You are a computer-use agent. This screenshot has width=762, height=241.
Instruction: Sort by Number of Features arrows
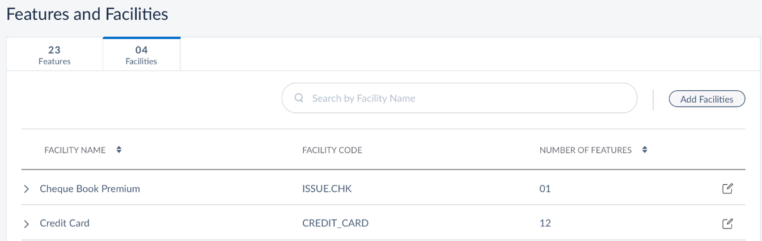click(x=645, y=150)
